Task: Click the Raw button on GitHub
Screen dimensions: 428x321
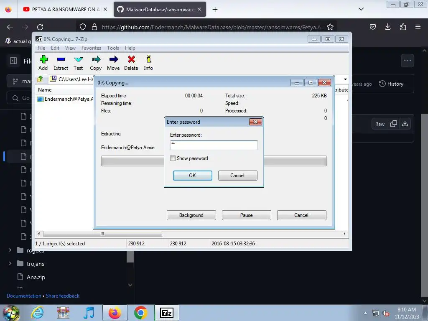Action: (380, 124)
